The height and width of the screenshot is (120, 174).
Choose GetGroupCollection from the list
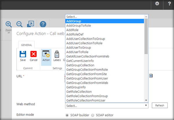(x=105, y=65)
